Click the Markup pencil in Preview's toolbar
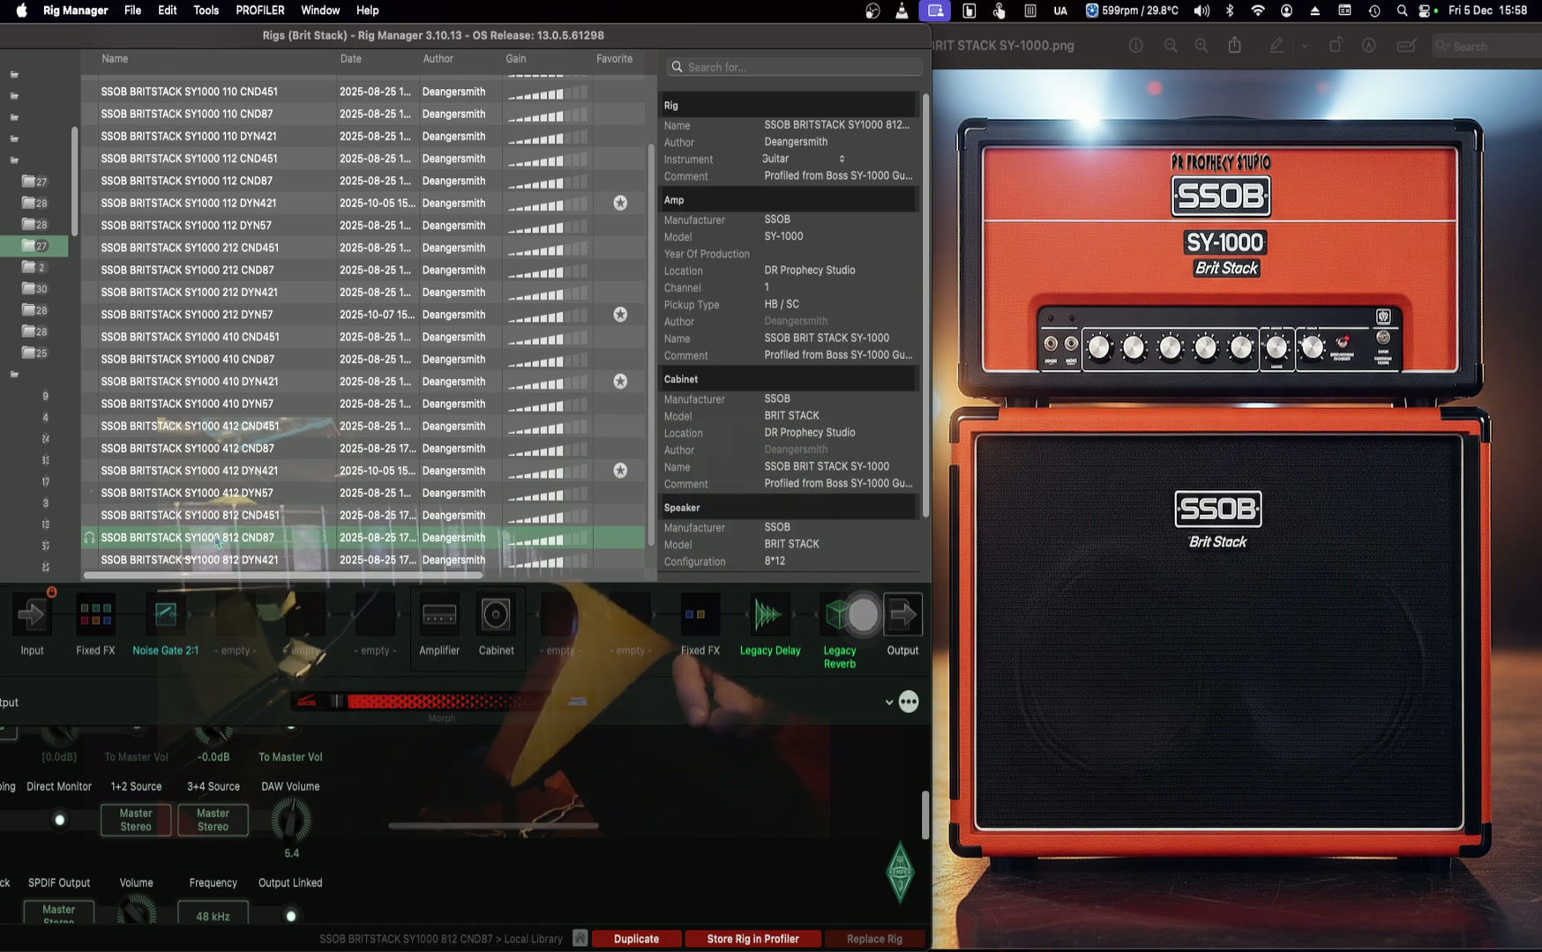The width and height of the screenshot is (1542, 952). 1276,45
